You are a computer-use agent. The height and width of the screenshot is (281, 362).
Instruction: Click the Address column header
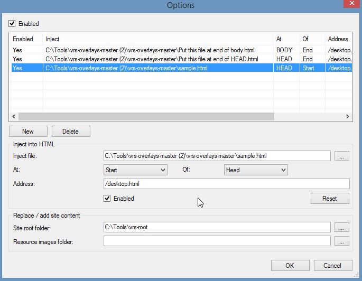click(x=338, y=39)
